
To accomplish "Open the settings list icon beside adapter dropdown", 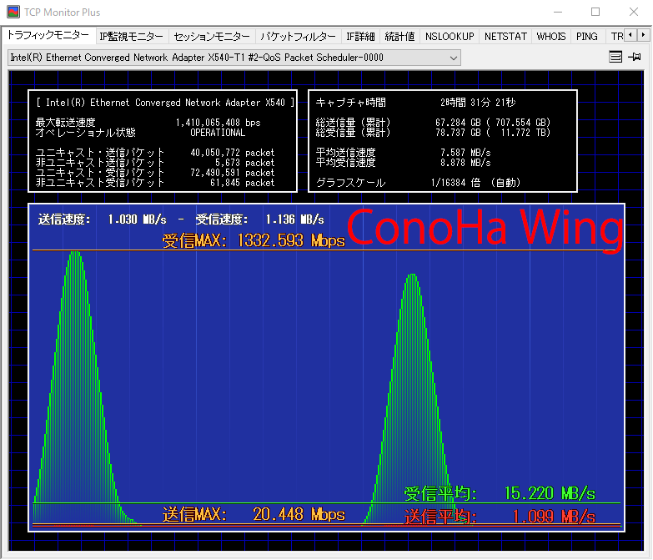I will [615, 58].
